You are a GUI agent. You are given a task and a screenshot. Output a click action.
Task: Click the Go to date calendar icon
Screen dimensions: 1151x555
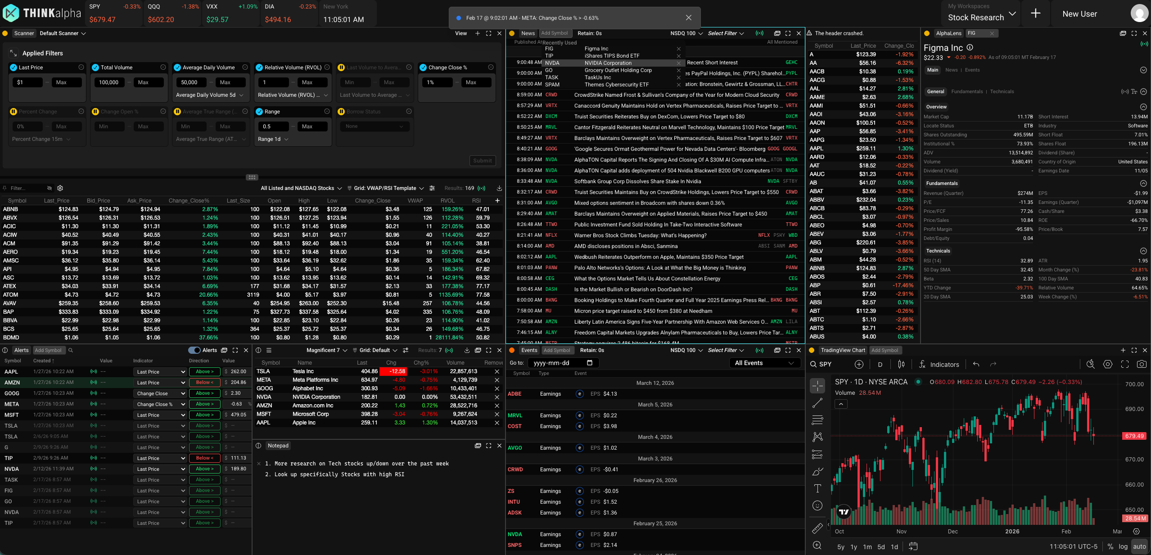click(x=590, y=363)
